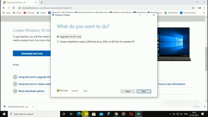Show hidden system tray icons

pos(170,114)
